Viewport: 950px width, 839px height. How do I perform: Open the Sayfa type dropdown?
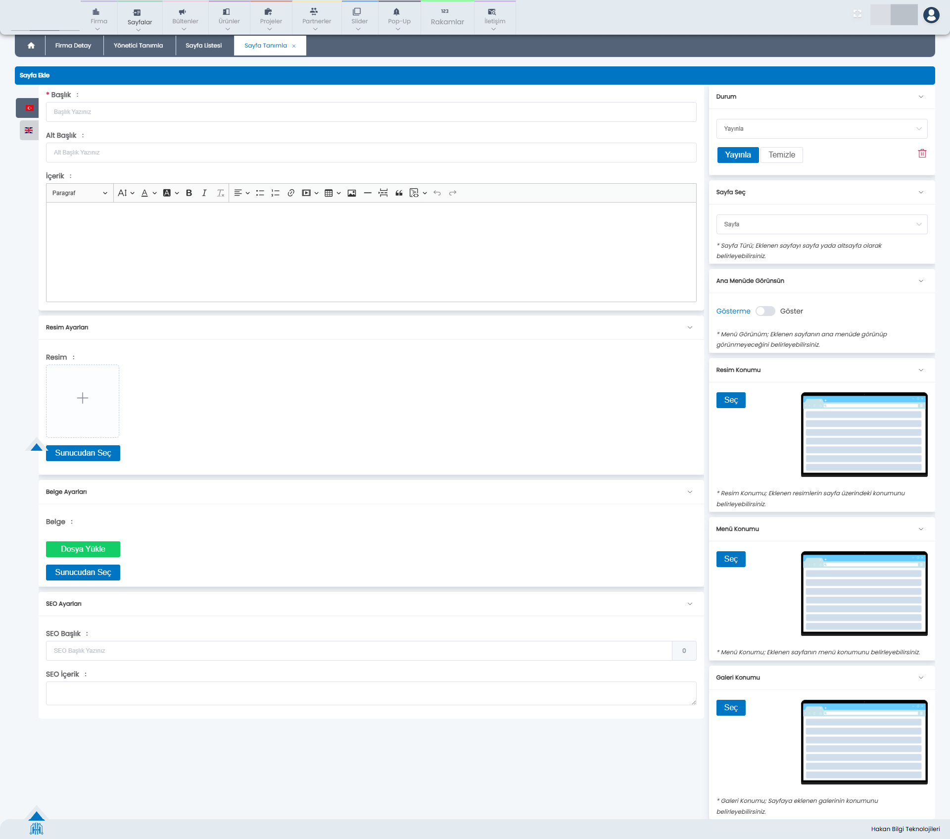[x=821, y=224]
